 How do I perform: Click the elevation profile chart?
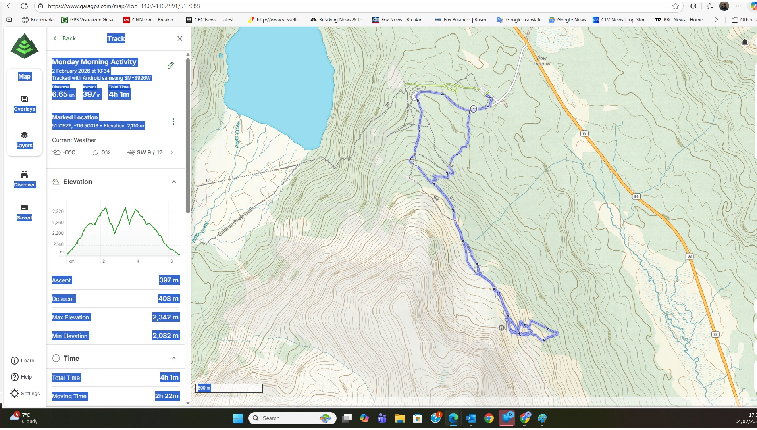123,232
